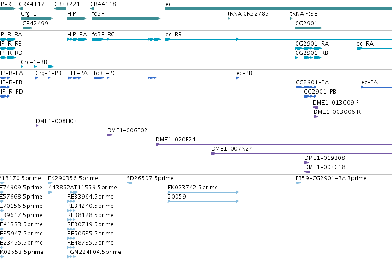Select the DME1-013G09.F clone end

(315, 107)
